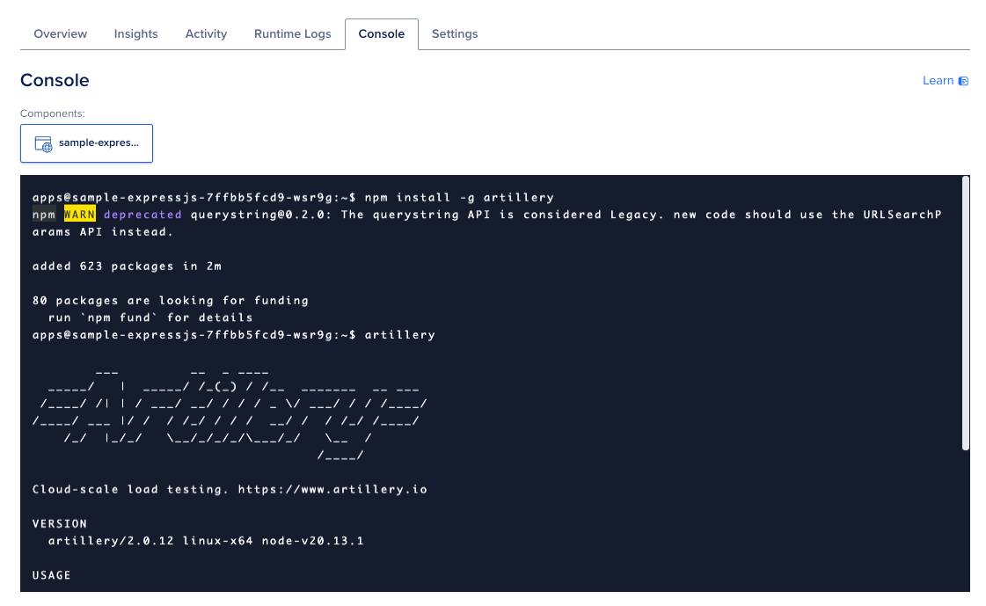The height and width of the screenshot is (606, 986).
Task: Click the purple 'deprecated' word in terminal
Action: [142, 215]
